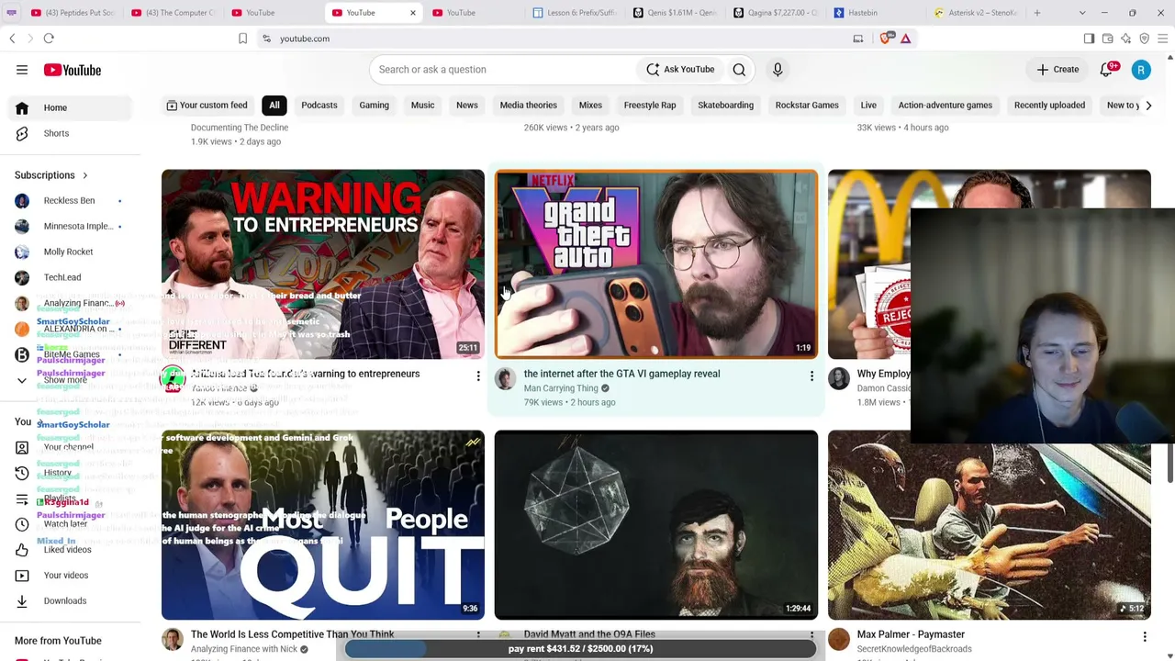
Task: Open Downloads in the sidebar
Action: point(66,601)
